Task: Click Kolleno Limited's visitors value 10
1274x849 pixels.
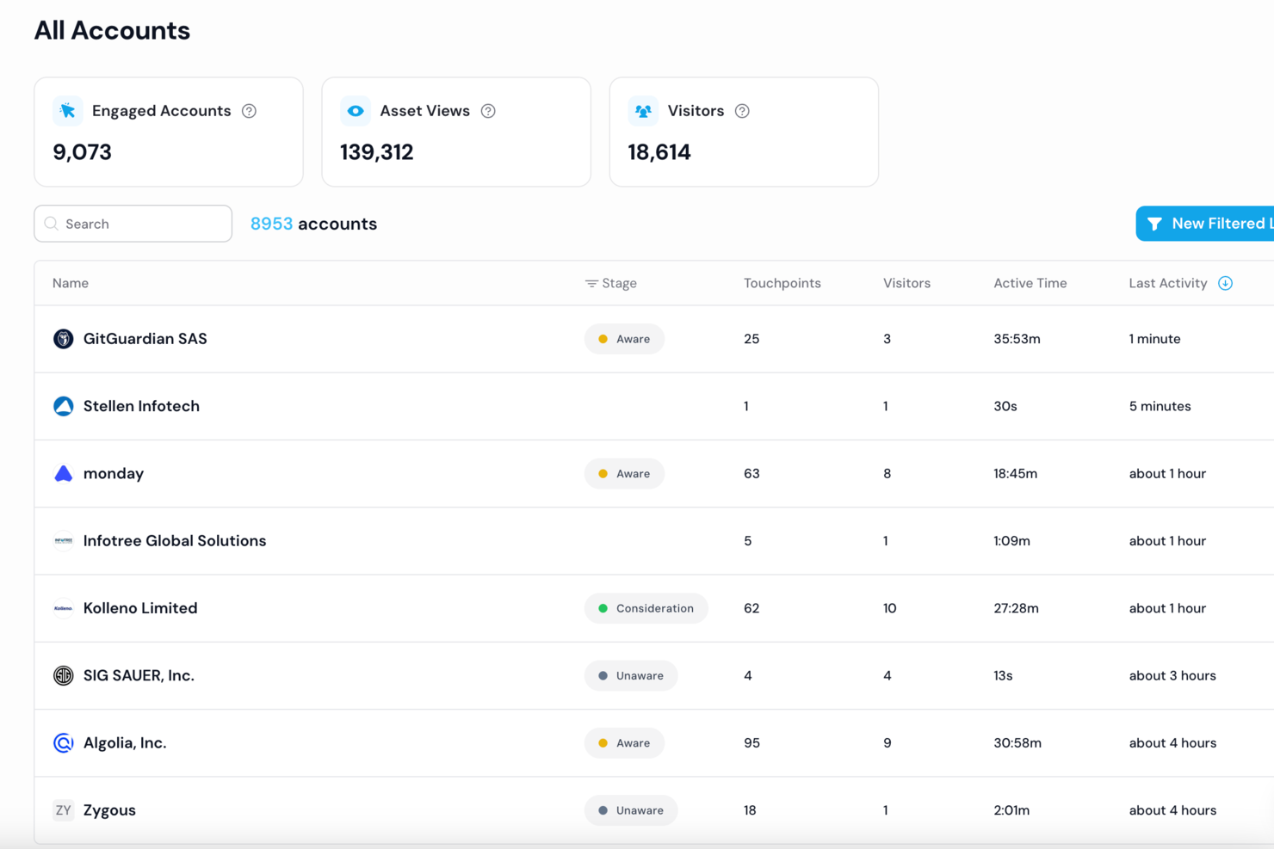Action: tap(889, 608)
